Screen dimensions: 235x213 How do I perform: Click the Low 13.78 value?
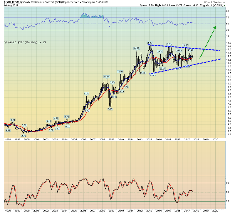[x=176, y=5]
